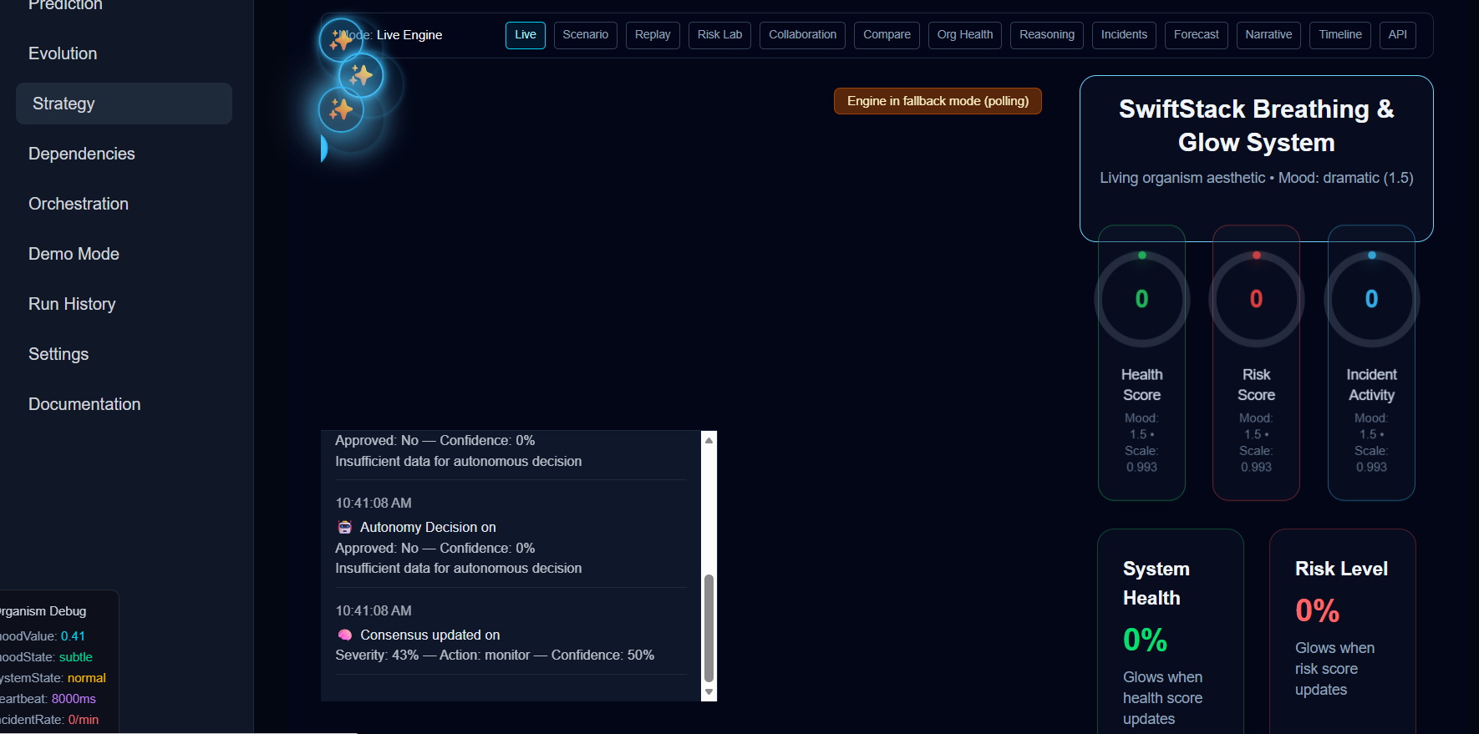The image size is (1479, 734).
Task: Open the Narrative tab
Action: tap(1268, 35)
